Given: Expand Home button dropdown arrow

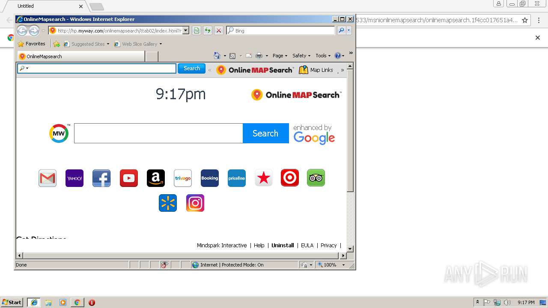Looking at the screenshot, I should click(225, 56).
